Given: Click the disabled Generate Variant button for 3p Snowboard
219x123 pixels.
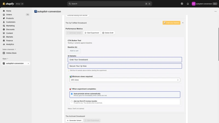Looking at the screenshot, I should 74,33.
